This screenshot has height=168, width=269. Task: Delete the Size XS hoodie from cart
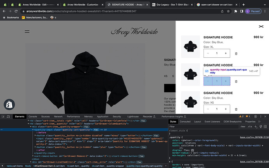[236, 109]
